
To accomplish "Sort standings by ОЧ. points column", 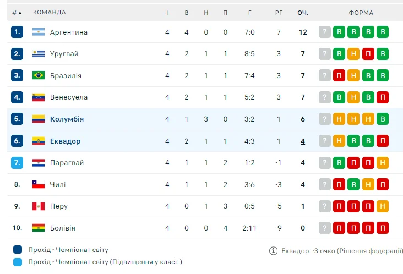I will 303,13.
